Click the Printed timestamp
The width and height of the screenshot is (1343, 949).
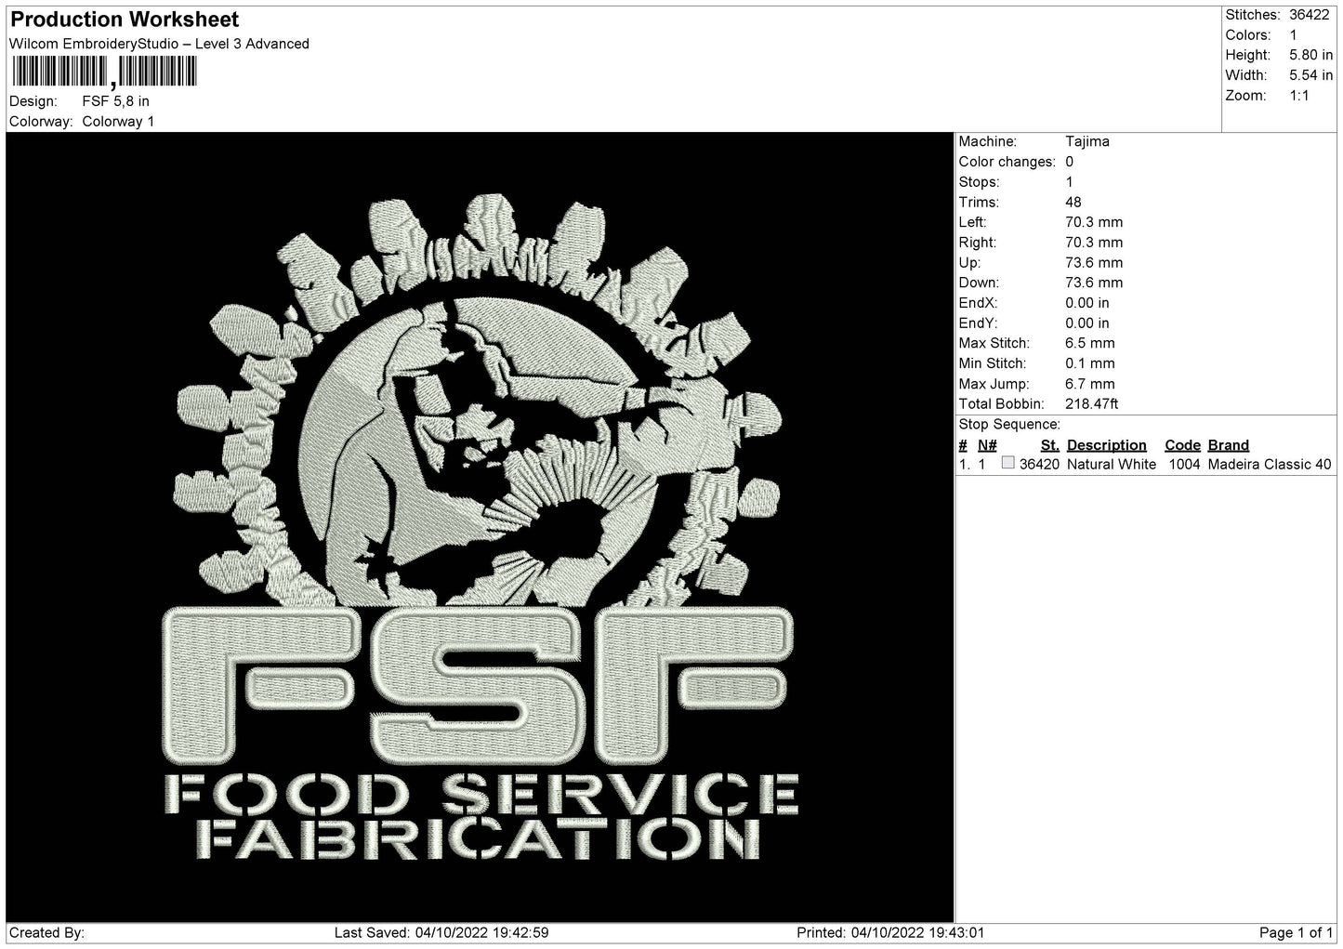click(890, 933)
